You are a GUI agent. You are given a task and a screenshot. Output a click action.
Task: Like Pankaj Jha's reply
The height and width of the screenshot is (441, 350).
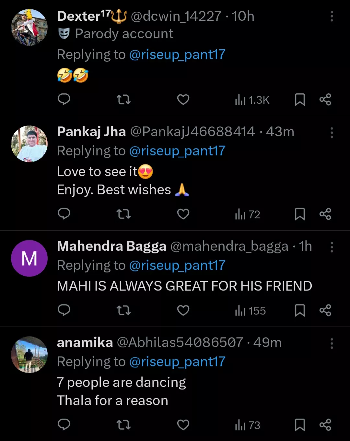[183, 214]
